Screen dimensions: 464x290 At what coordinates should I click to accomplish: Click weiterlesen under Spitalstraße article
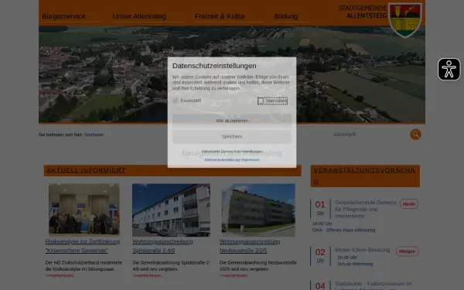coord(147,275)
